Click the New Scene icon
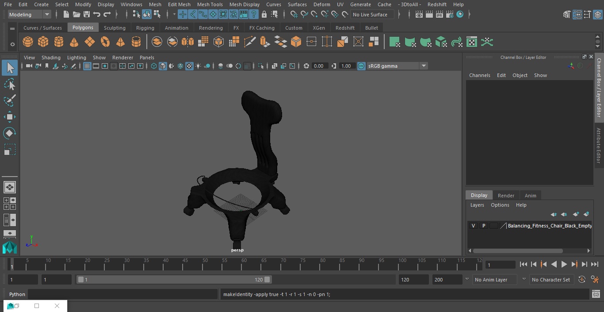This screenshot has height=312, width=604. pyautogui.click(x=66, y=15)
